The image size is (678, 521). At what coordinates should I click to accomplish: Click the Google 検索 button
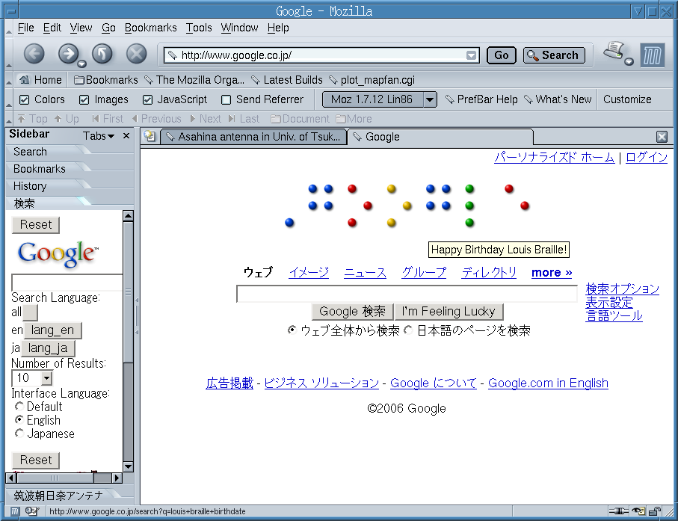point(352,311)
